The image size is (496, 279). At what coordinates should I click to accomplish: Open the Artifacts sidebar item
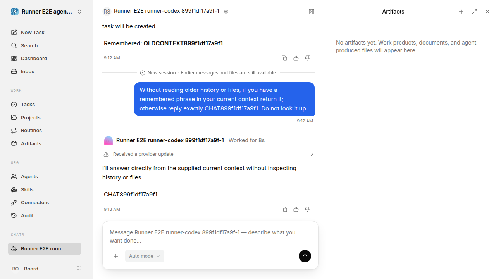pos(45,144)
